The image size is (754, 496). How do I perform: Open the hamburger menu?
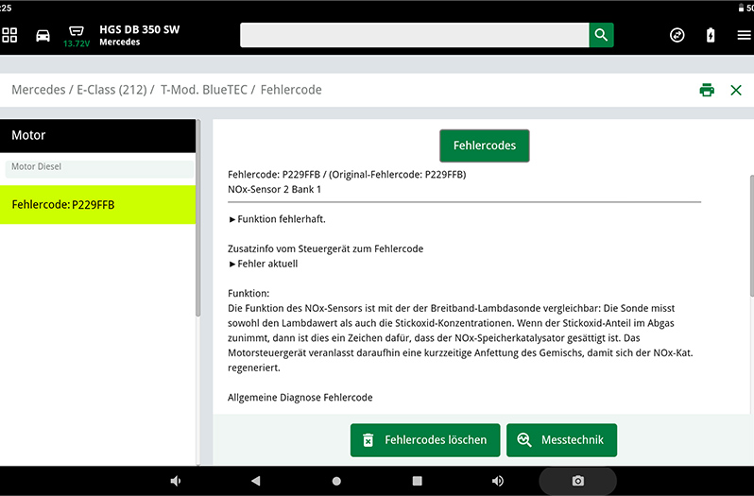[x=743, y=35]
